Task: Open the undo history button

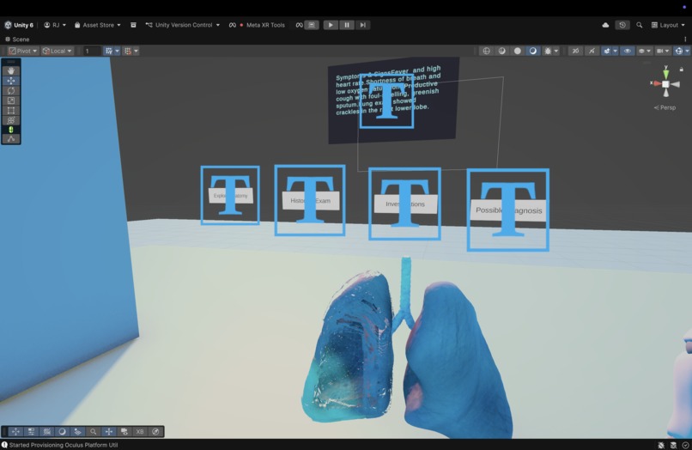Action: tap(622, 25)
